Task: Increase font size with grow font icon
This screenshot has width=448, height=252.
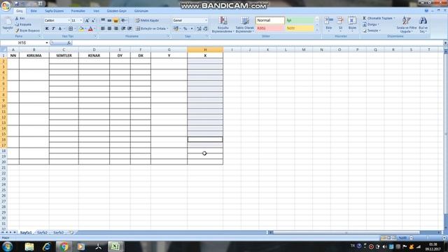Action: [x=87, y=20]
